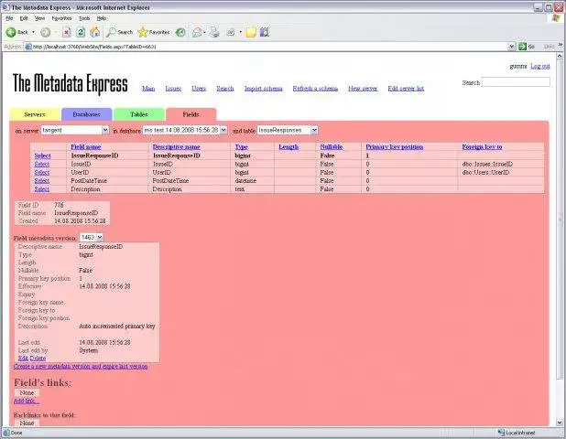The height and width of the screenshot is (439, 566).
Task: Click Create a new metadata version link
Action: tap(81, 366)
